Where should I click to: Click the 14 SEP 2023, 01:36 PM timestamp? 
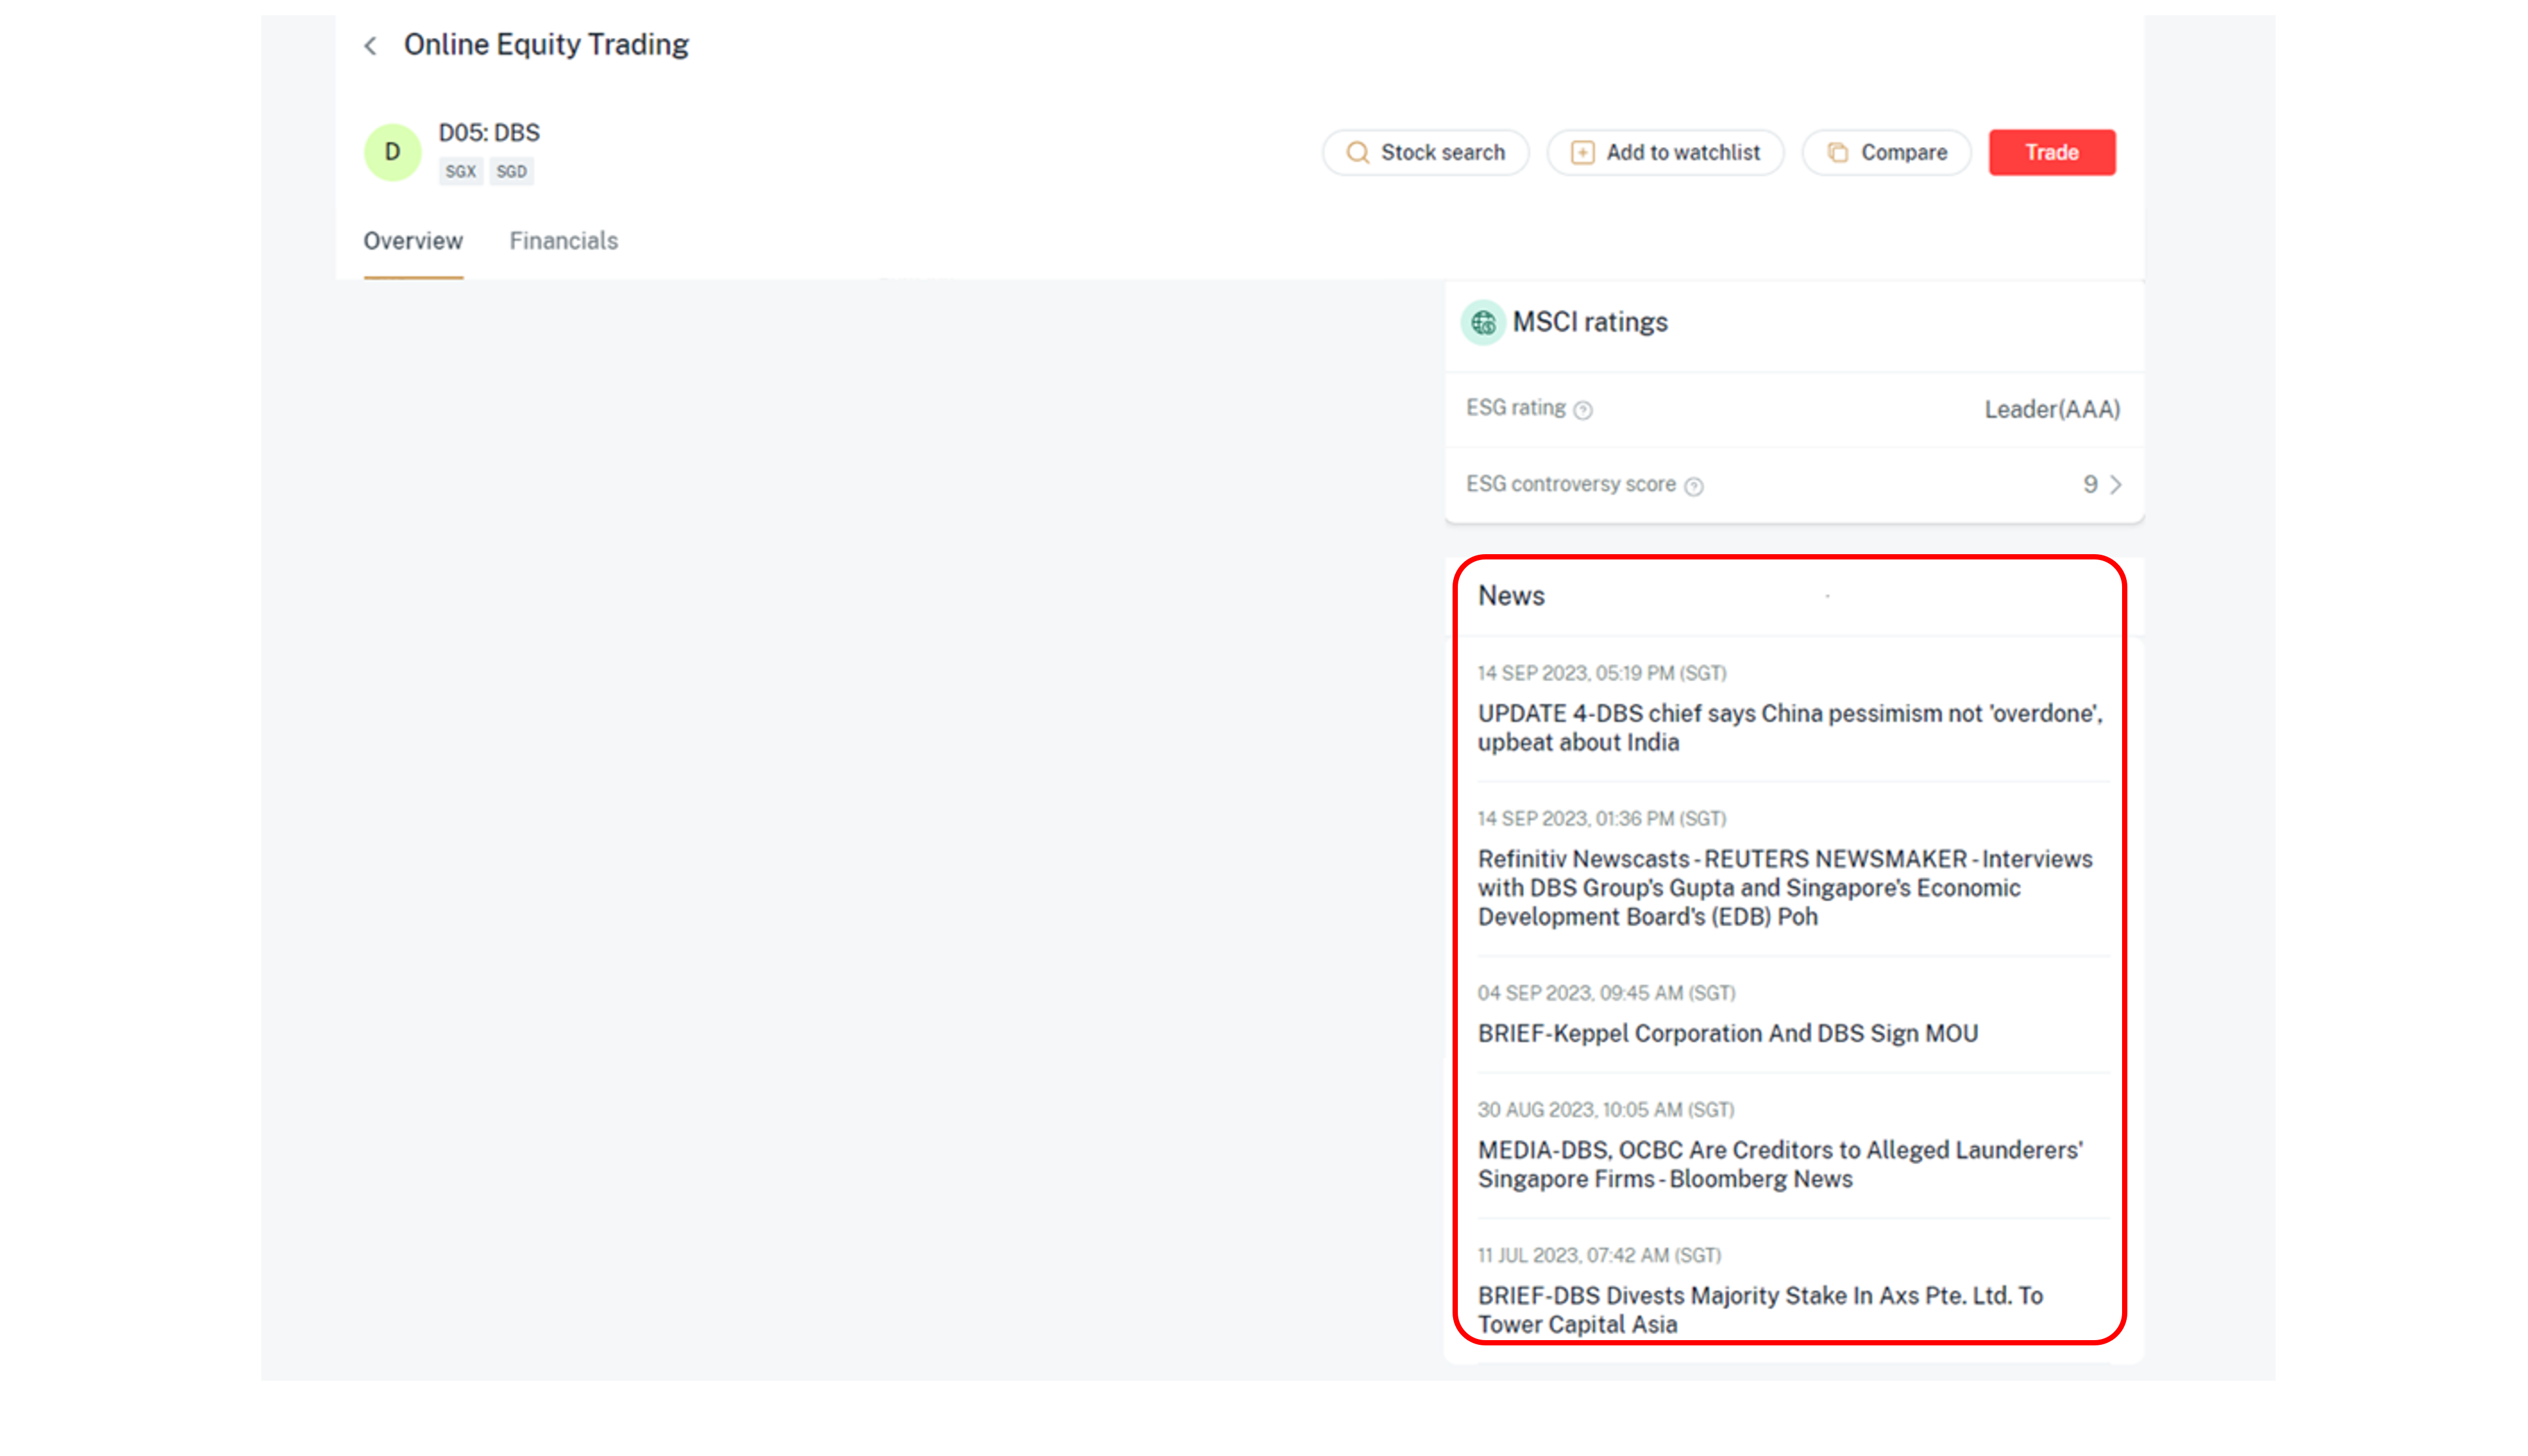tap(1602, 819)
